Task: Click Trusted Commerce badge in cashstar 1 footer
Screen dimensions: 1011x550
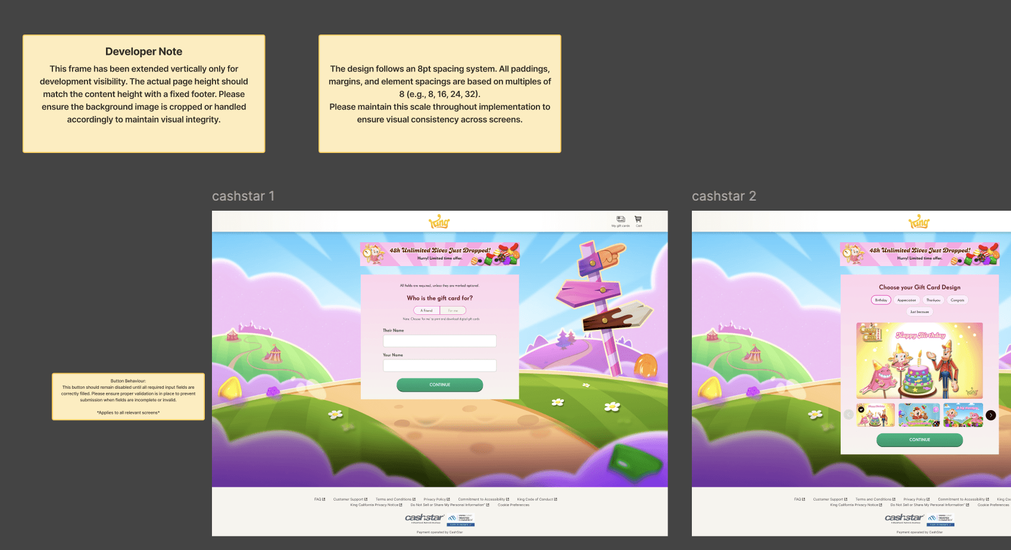Action: coord(461,520)
